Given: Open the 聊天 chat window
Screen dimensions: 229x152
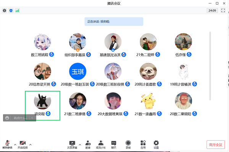Looking at the screenshot, I should 114,144.
